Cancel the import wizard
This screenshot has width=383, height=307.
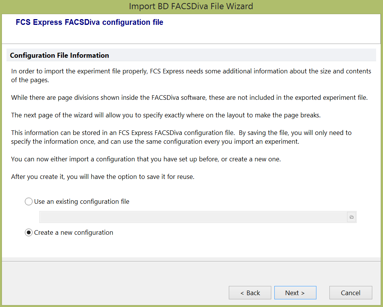coord(350,293)
